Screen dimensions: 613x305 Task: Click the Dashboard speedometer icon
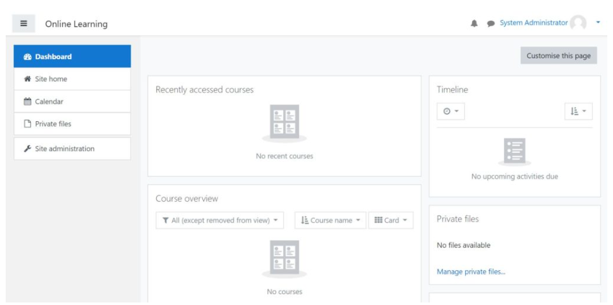[x=27, y=56]
